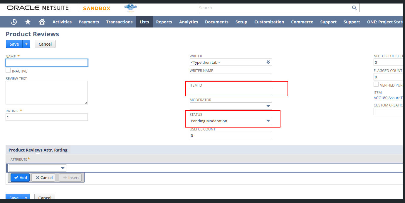Click the search magnifying glass icon
The image size is (405, 203).
tap(354, 8)
